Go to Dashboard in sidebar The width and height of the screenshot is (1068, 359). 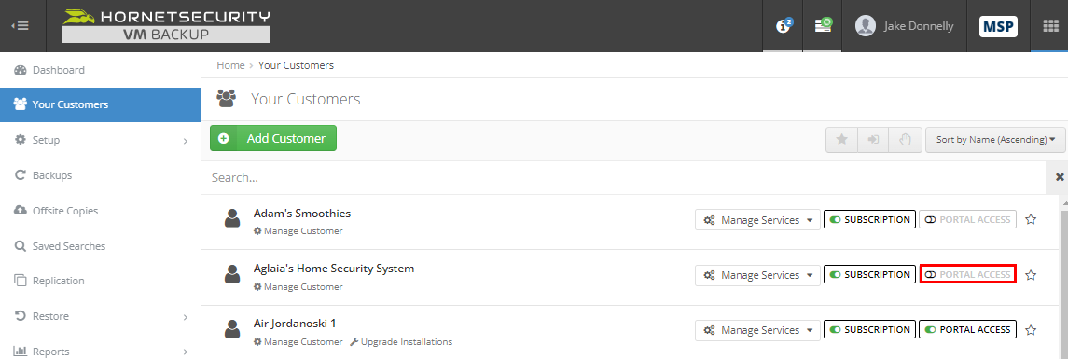100,70
